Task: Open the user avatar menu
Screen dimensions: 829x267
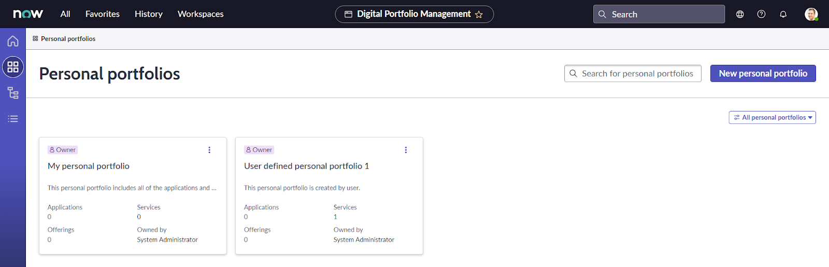Action: click(x=811, y=14)
